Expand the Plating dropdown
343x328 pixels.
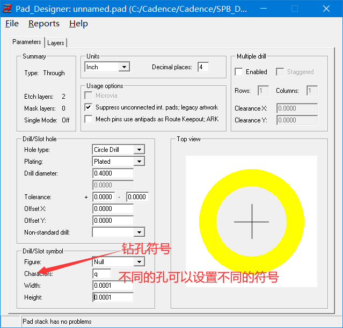pos(139,162)
